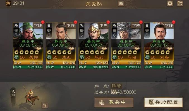Image resolution: width=189 pixels, height=111 pixels.
Task: Toggle 下阵 on the 关羽 card
Action: coord(38,26)
